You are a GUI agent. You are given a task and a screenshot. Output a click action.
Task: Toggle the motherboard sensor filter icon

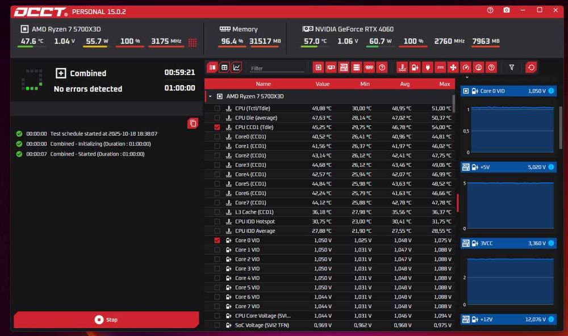[344, 68]
